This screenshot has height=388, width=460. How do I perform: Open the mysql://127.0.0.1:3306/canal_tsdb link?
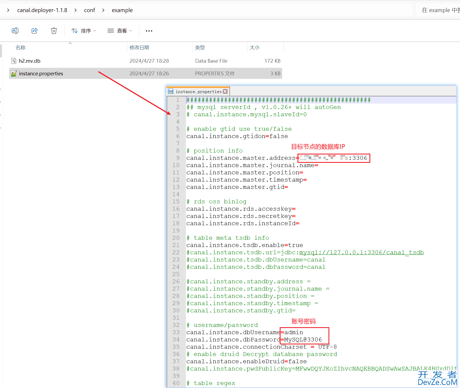[x=361, y=252]
